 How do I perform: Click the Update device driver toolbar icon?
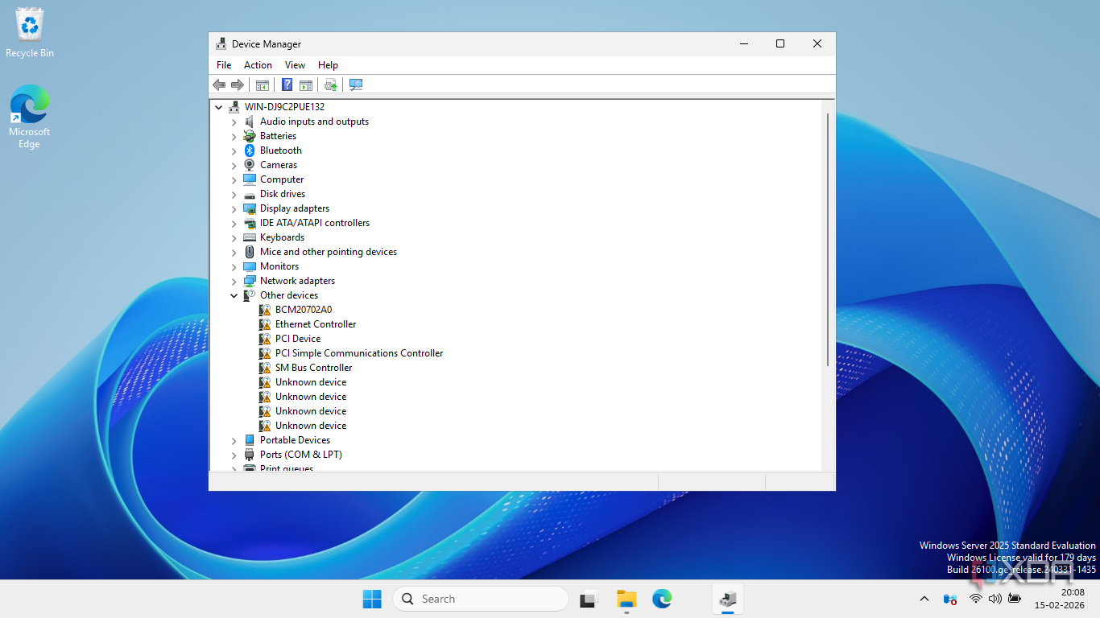(x=330, y=85)
